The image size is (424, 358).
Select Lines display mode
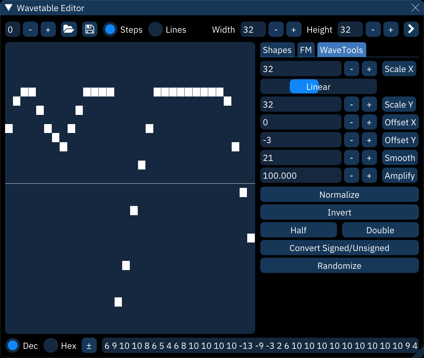(x=156, y=30)
